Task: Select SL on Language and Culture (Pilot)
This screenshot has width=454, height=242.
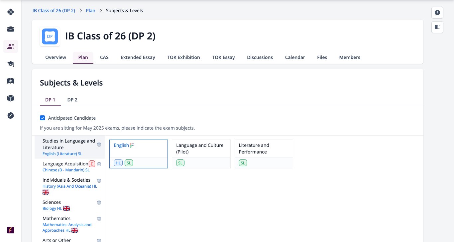Action: 180,163
